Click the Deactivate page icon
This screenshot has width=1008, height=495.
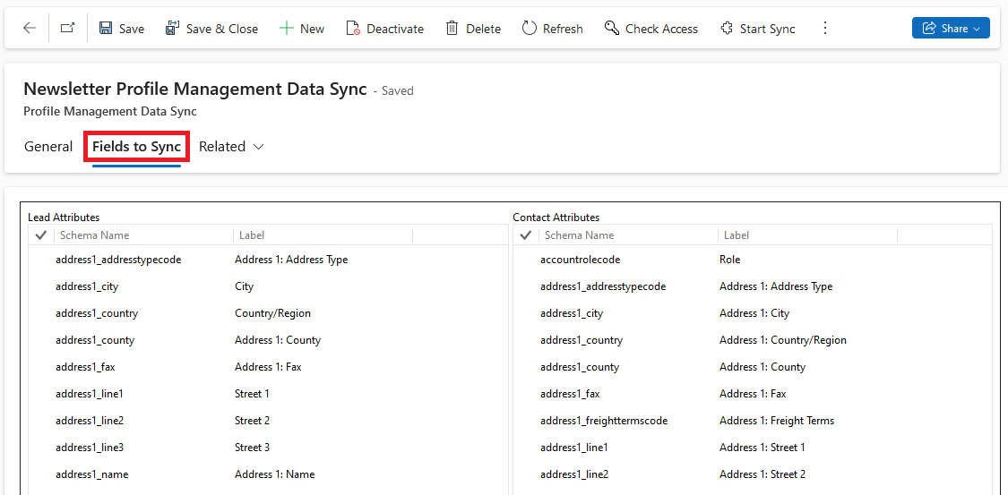click(352, 29)
